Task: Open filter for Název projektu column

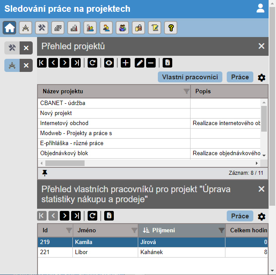Action: tap(186, 92)
